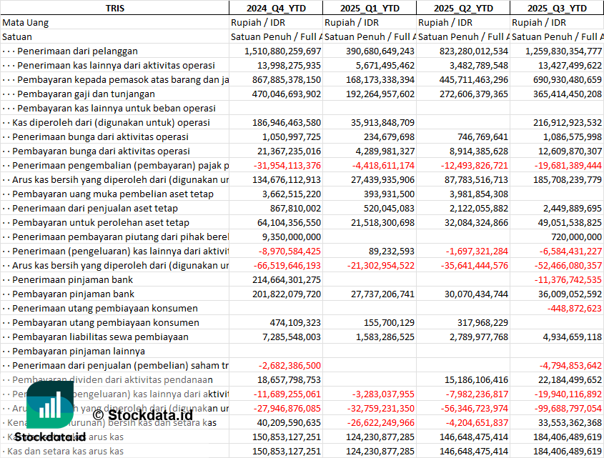Image resolution: width=604 pixels, height=458 pixels.
Task: Select cell value 186,946,463,580
Action: tap(287, 122)
